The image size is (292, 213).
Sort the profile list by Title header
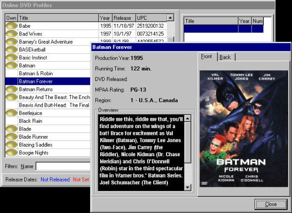(x=58, y=18)
